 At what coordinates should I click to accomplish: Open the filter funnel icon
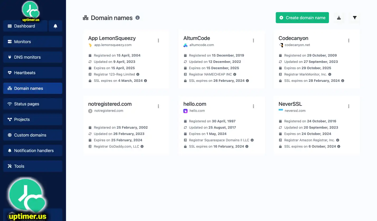355,18
